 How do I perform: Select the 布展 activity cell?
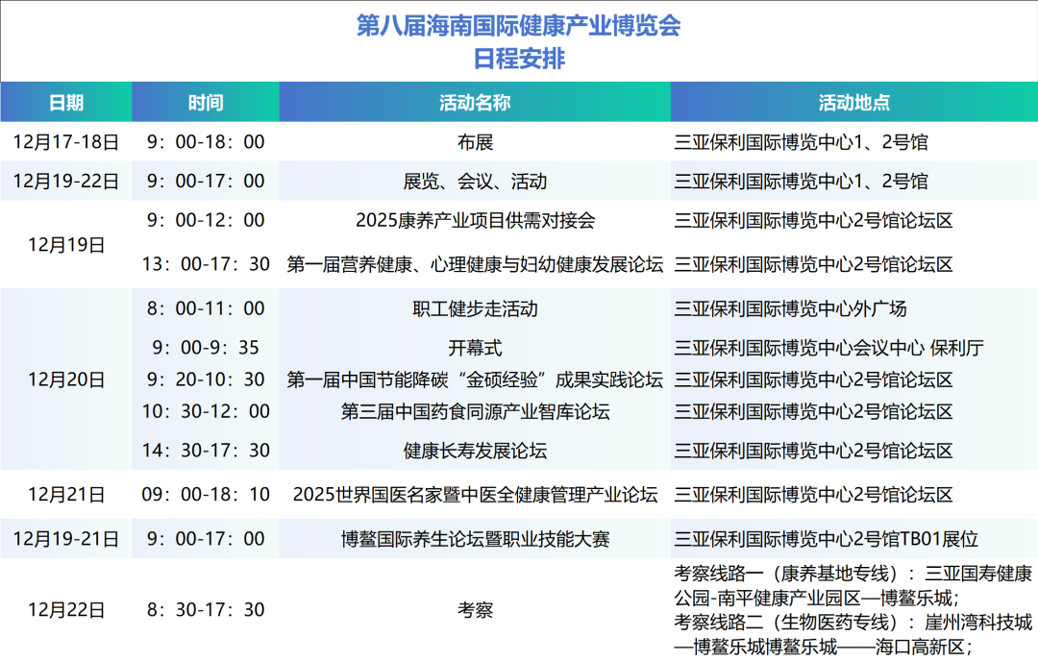[x=475, y=142]
